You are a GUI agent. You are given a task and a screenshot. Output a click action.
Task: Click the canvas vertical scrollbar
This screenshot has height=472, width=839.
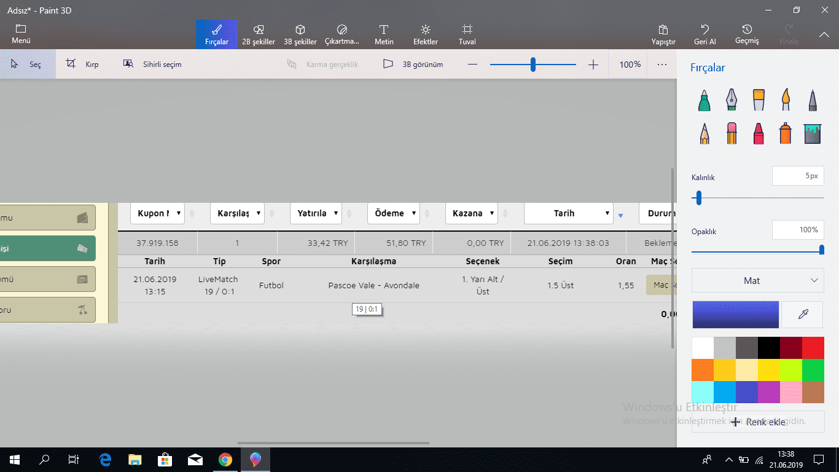pyautogui.click(x=673, y=258)
